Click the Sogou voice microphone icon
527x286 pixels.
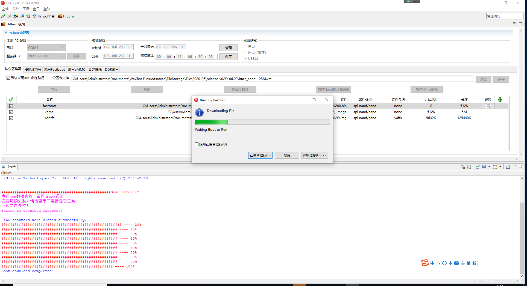[x=450, y=263]
